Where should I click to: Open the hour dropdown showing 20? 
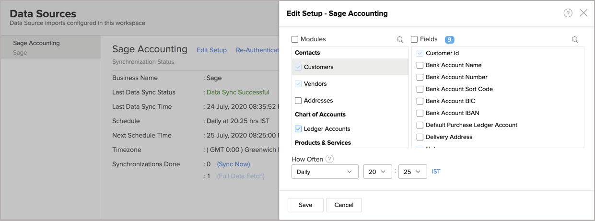coord(378,172)
